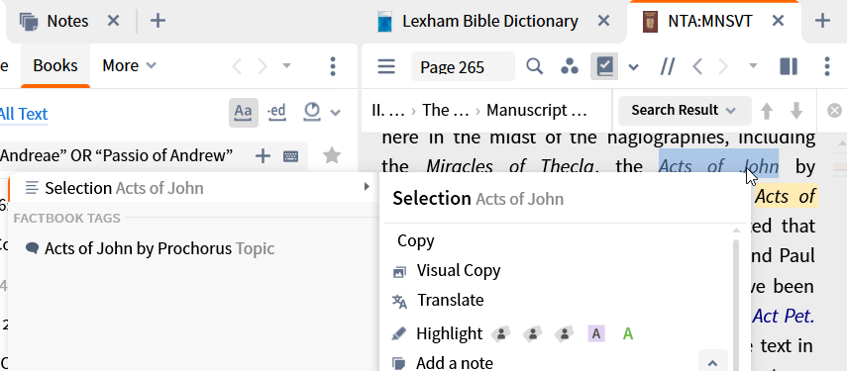
Task: Open the search panel kebab menu
Action: tap(333, 66)
